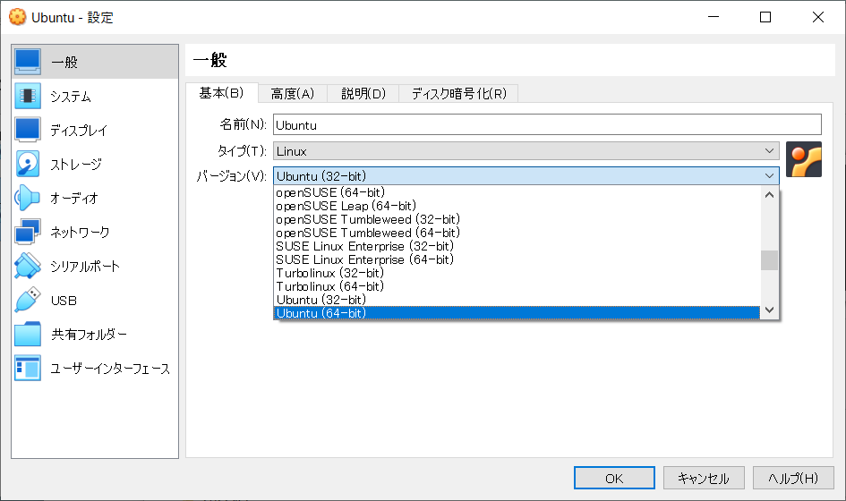The image size is (846, 501).
Task: Collapse the バージョン(V) dropdown showing Ubuntu (32-bit)
Action: point(526,176)
